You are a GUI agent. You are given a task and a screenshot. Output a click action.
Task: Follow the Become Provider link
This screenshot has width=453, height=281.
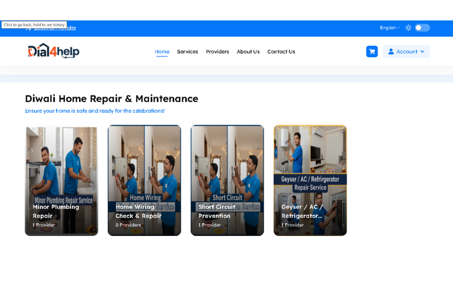pyautogui.click(x=55, y=28)
